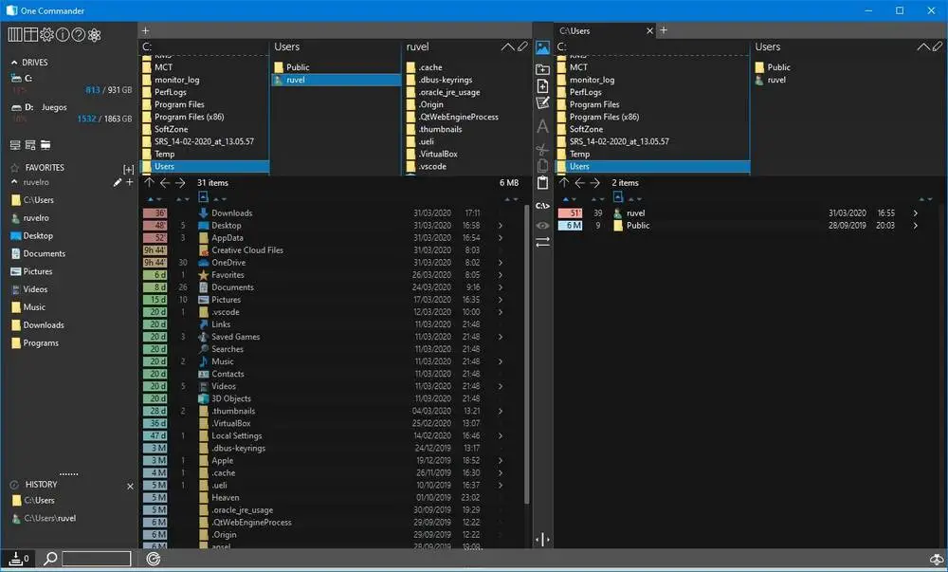This screenshot has width=948, height=572.
Task: Click the edit note pencil icon in middle toolbar
Action: coord(542,103)
